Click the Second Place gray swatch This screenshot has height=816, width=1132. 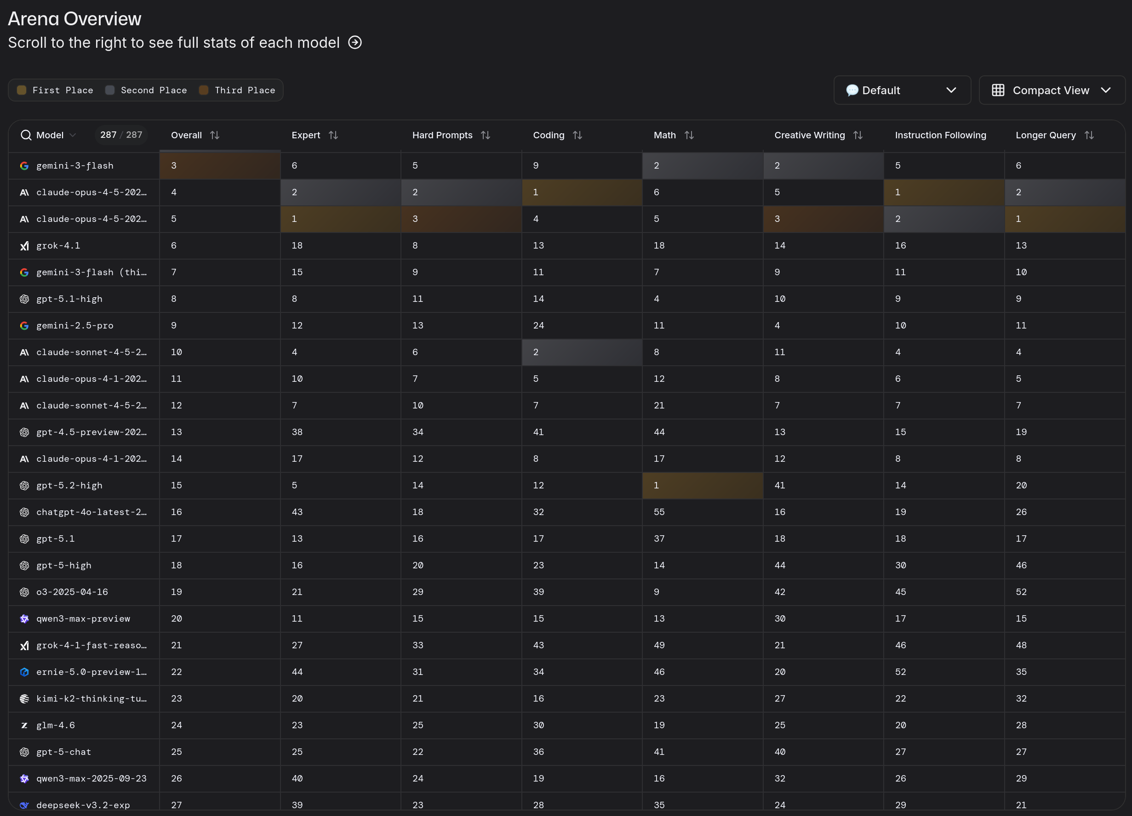110,90
